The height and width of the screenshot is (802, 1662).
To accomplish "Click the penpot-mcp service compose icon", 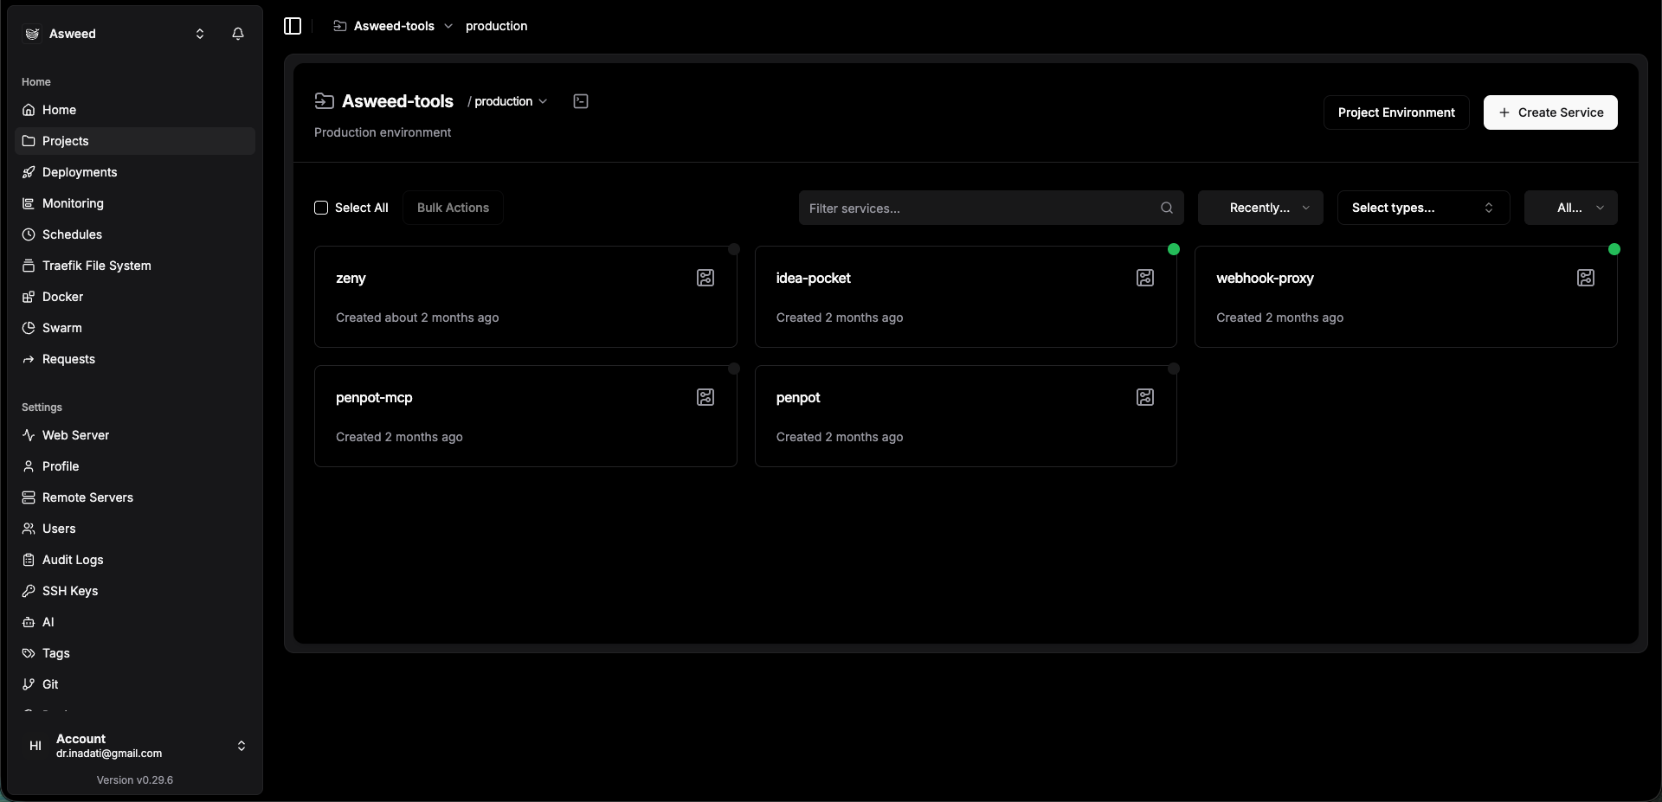I will point(705,397).
